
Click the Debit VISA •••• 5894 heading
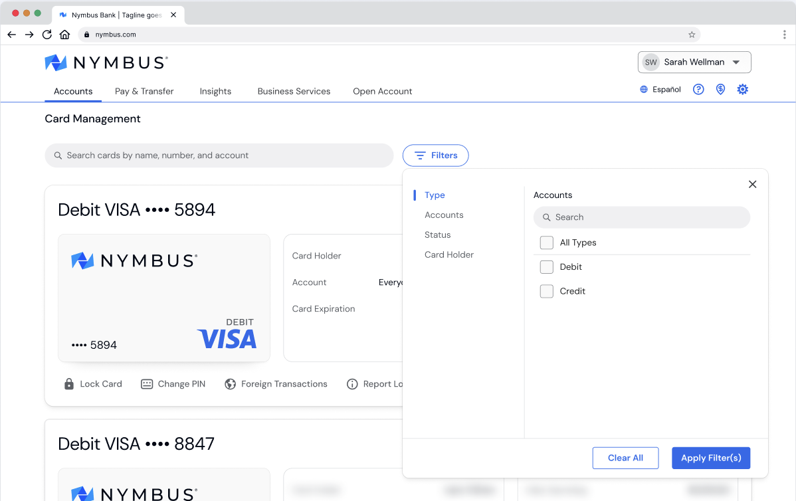tap(137, 210)
